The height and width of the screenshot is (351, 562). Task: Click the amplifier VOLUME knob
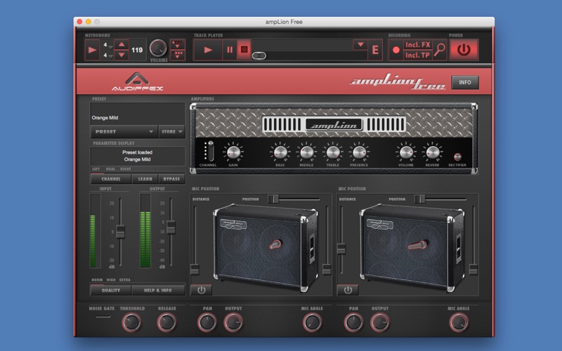406,152
